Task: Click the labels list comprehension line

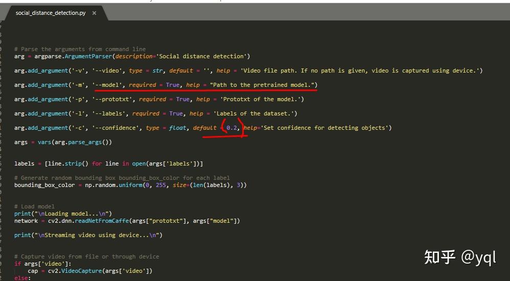Action: click(x=109, y=163)
